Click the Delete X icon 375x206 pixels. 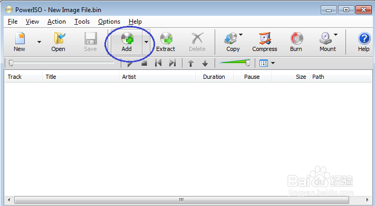click(x=197, y=38)
